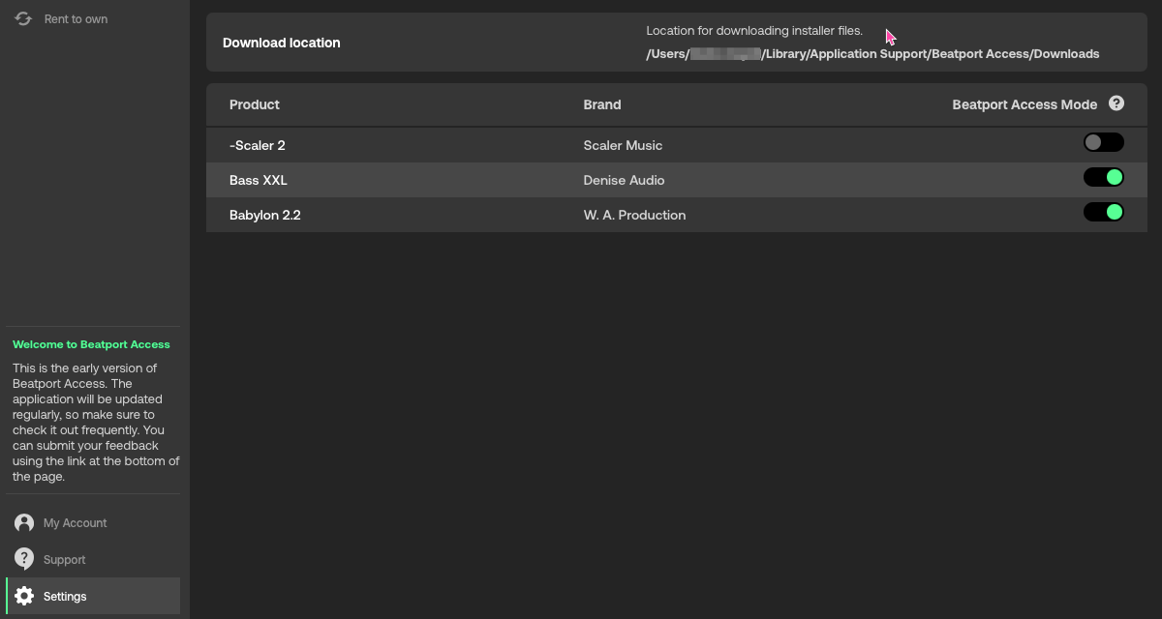Click the Babylon 2.2 product name

264,215
